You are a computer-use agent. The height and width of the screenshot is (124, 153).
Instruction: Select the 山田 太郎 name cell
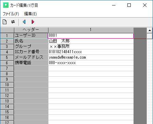[91, 41]
